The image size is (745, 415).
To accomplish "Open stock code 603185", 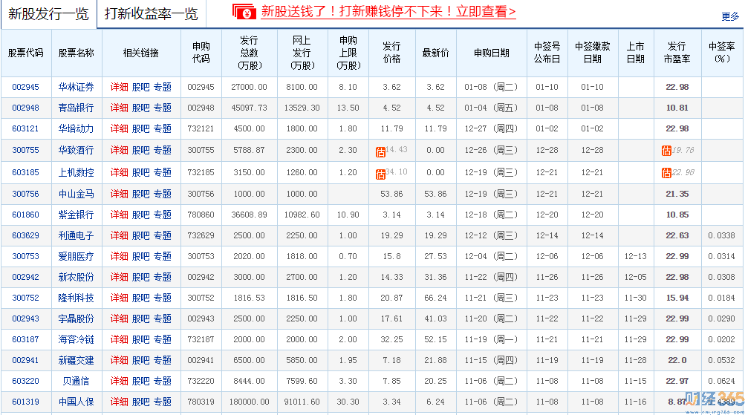I will click(x=26, y=172).
